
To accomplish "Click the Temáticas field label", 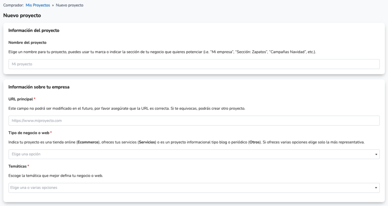I will click(x=17, y=166).
